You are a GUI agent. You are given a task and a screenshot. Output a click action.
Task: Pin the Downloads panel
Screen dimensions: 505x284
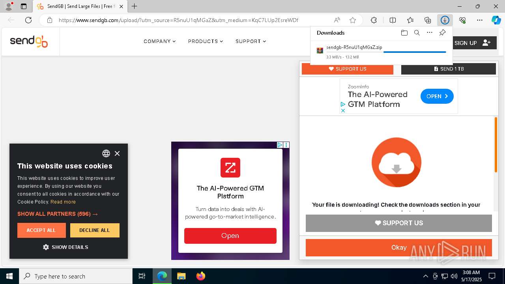click(x=442, y=33)
